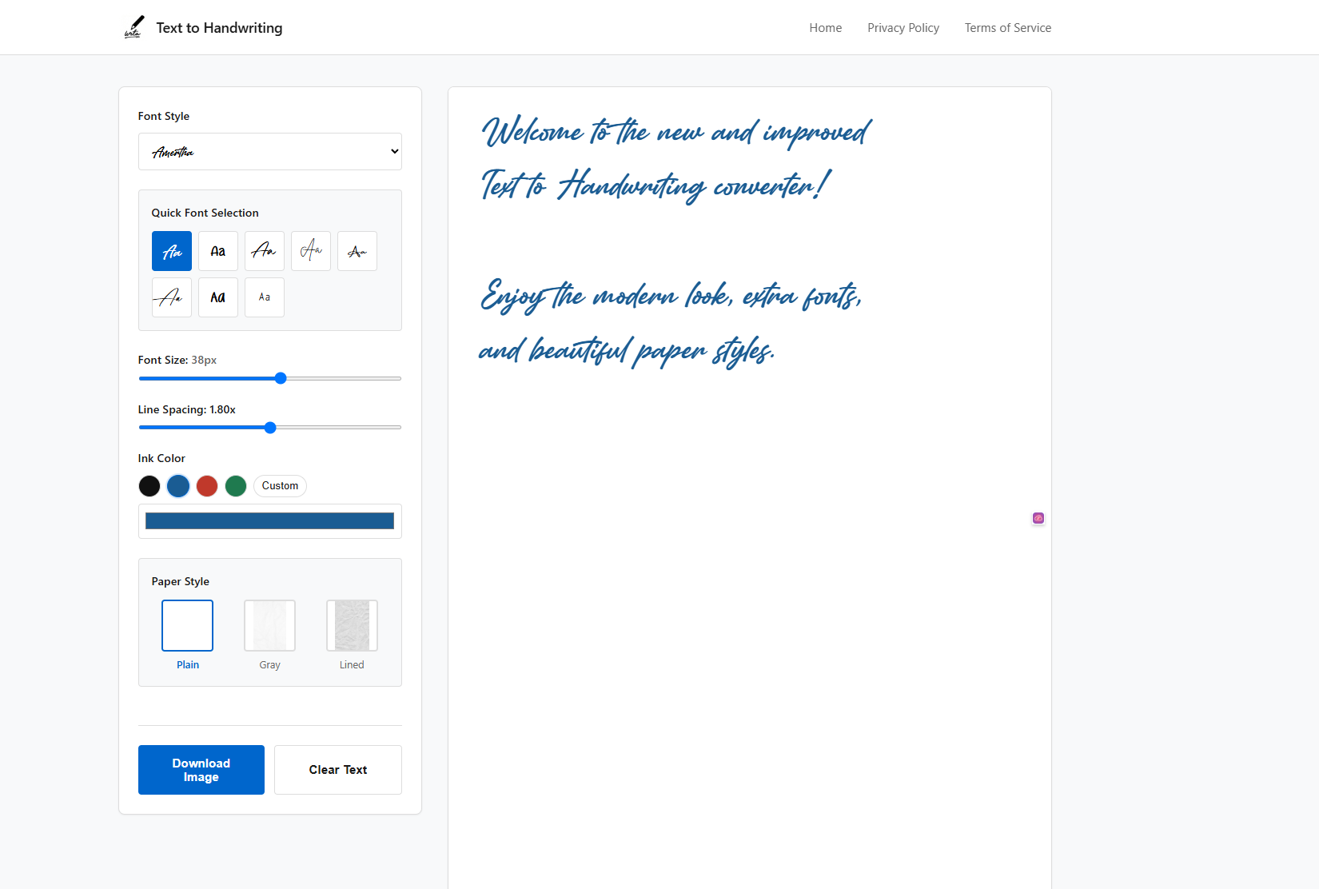Click the Download Image button
The height and width of the screenshot is (889, 1319).
coord(201,770)
